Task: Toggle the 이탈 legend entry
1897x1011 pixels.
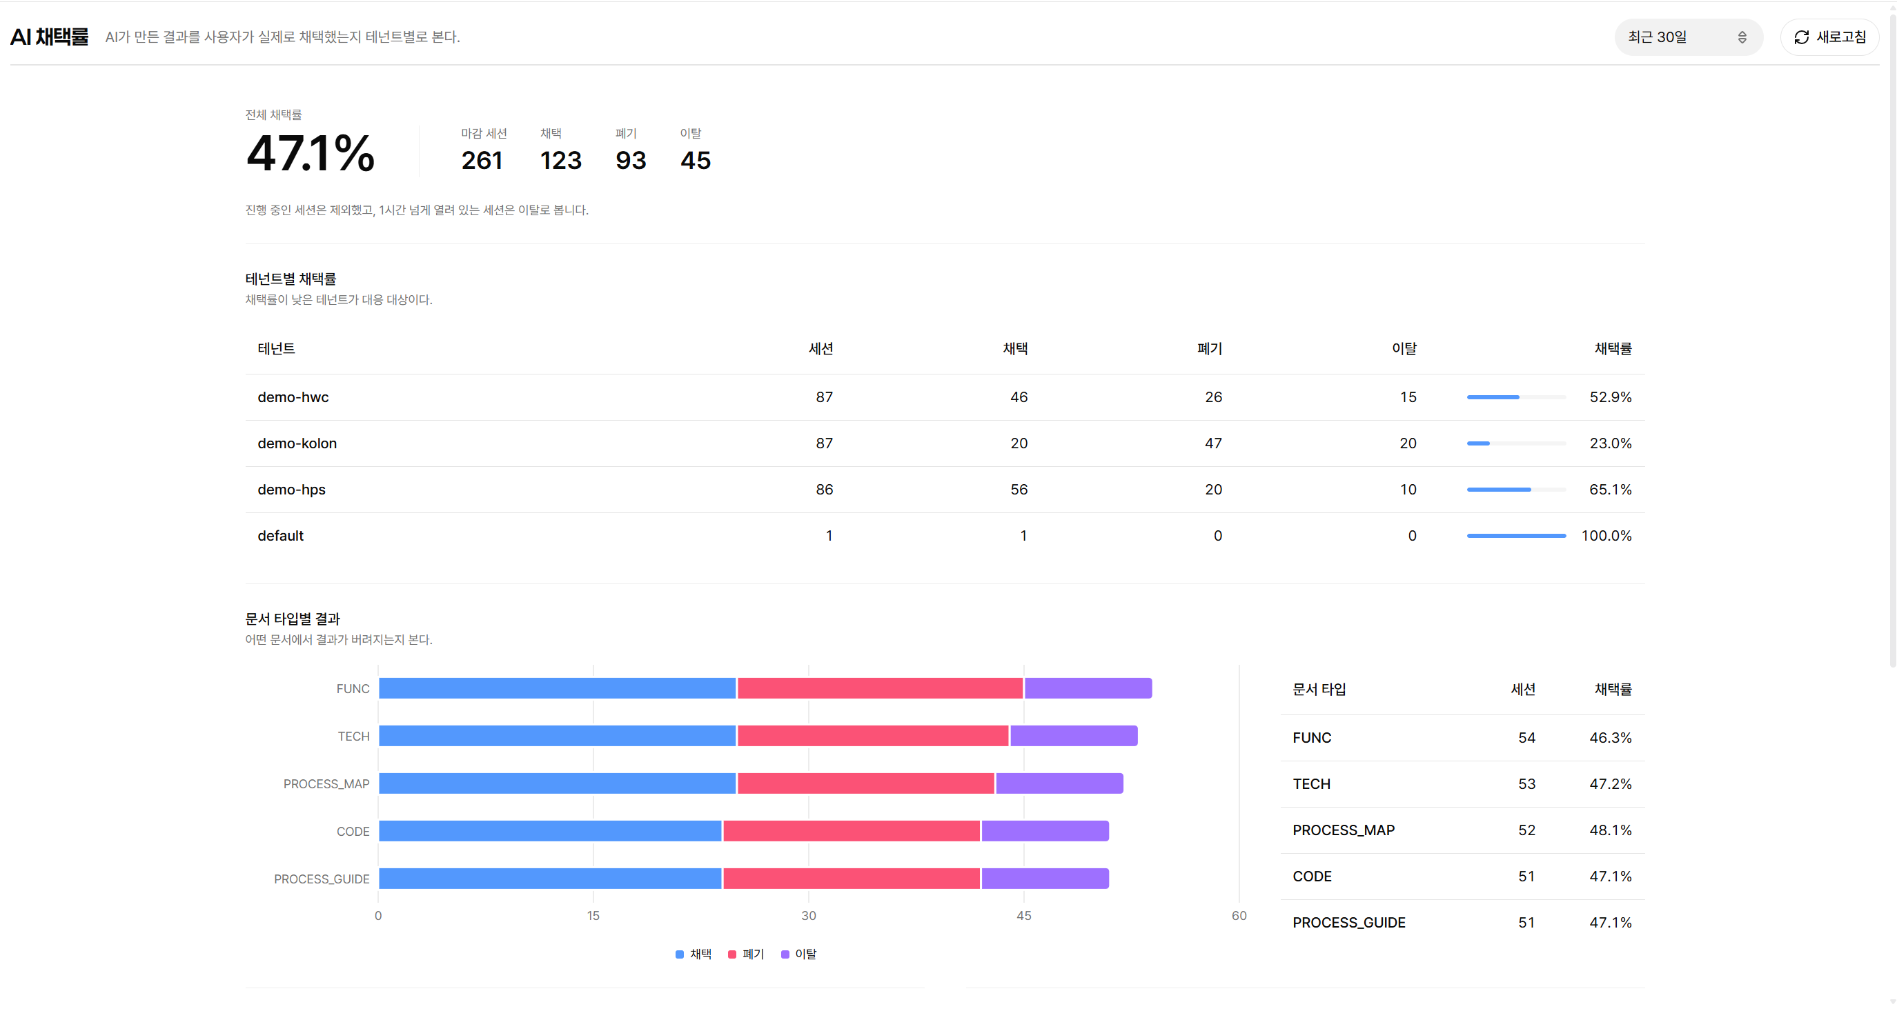Action: click(x=799, y=954)
